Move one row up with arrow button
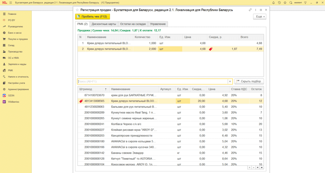The width and height of the screenshot is (325, 173). tap(254, 168)
